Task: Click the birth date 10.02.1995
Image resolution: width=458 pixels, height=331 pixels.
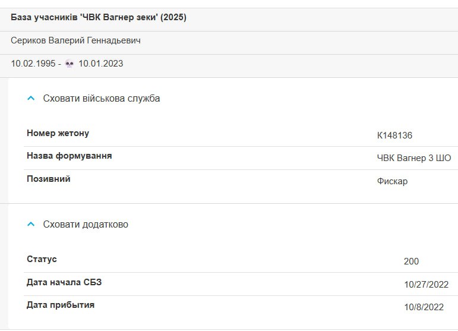Action: pyautogui.click(x=33, y=64)
